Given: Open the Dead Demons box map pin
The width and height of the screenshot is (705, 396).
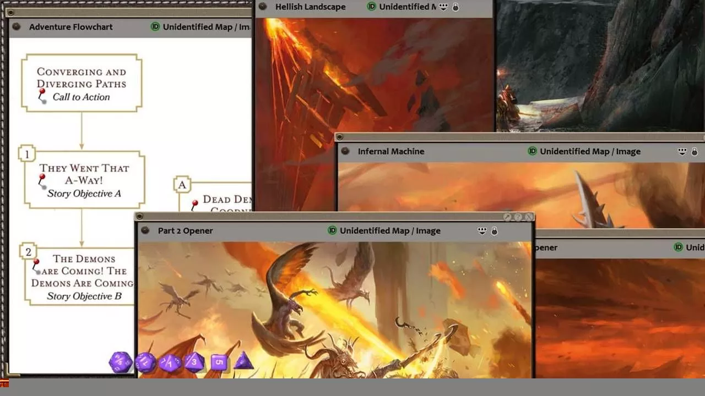Looking at the screenshot, I should [194, 206].
